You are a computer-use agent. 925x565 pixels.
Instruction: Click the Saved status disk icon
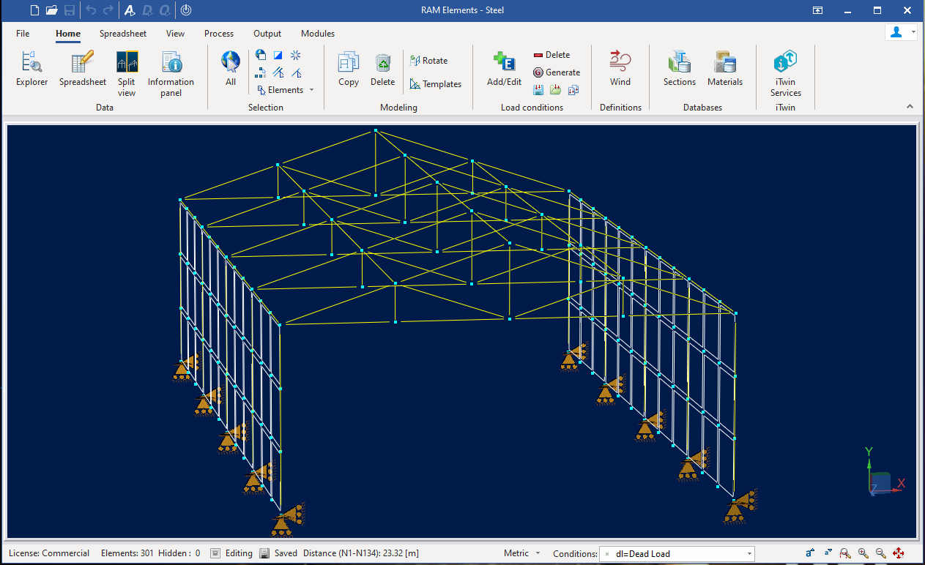tap(265, 553)
